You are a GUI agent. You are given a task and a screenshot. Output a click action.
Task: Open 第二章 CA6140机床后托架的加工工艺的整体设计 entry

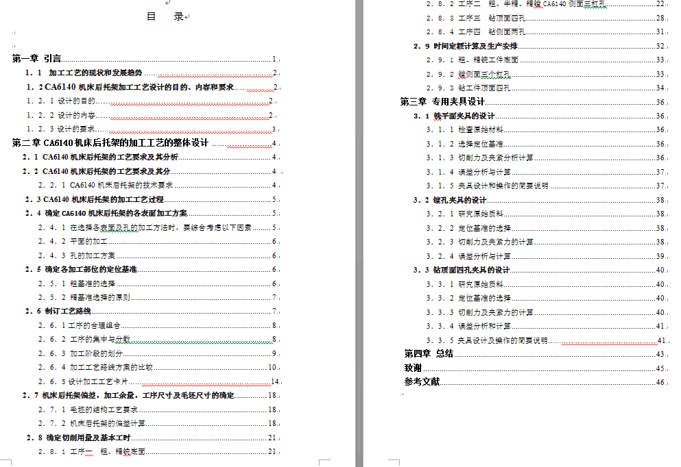click(x=145, y=142)
